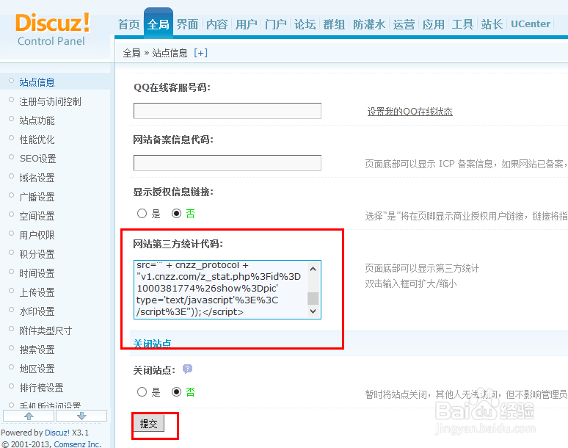Open the 用户 top menu
Screen dimensions: 568x448
click(246, 24)
